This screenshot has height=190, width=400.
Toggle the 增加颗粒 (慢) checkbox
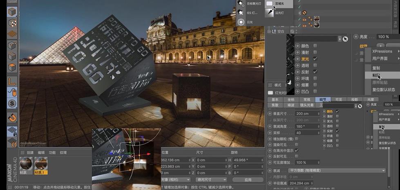click(x=297, y=139)
